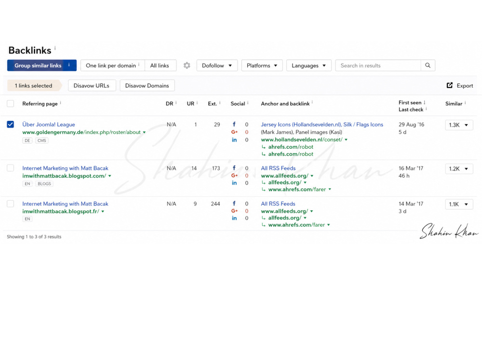Open the backlinks settings gear
This screenshot has height=361, width=482.
click(x=187, y=65)
